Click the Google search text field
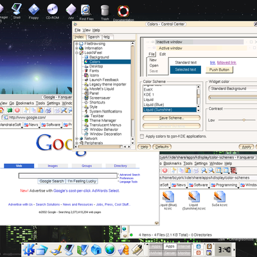Image resolution: width=257 pixels, height=257 pixels. (67, 175)
